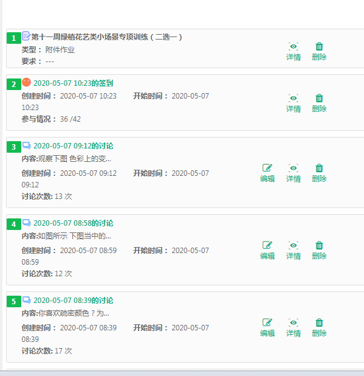Delete the week eleven attachment homework item
Image resolution: width=364 pixels, height=376 pixels.
point(319,52)
